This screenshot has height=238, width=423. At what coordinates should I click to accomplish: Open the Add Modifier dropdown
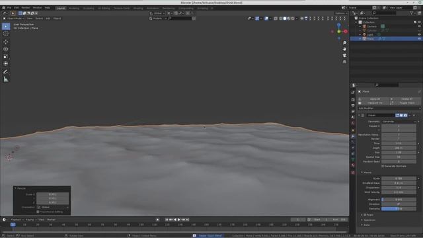[389, 108]
